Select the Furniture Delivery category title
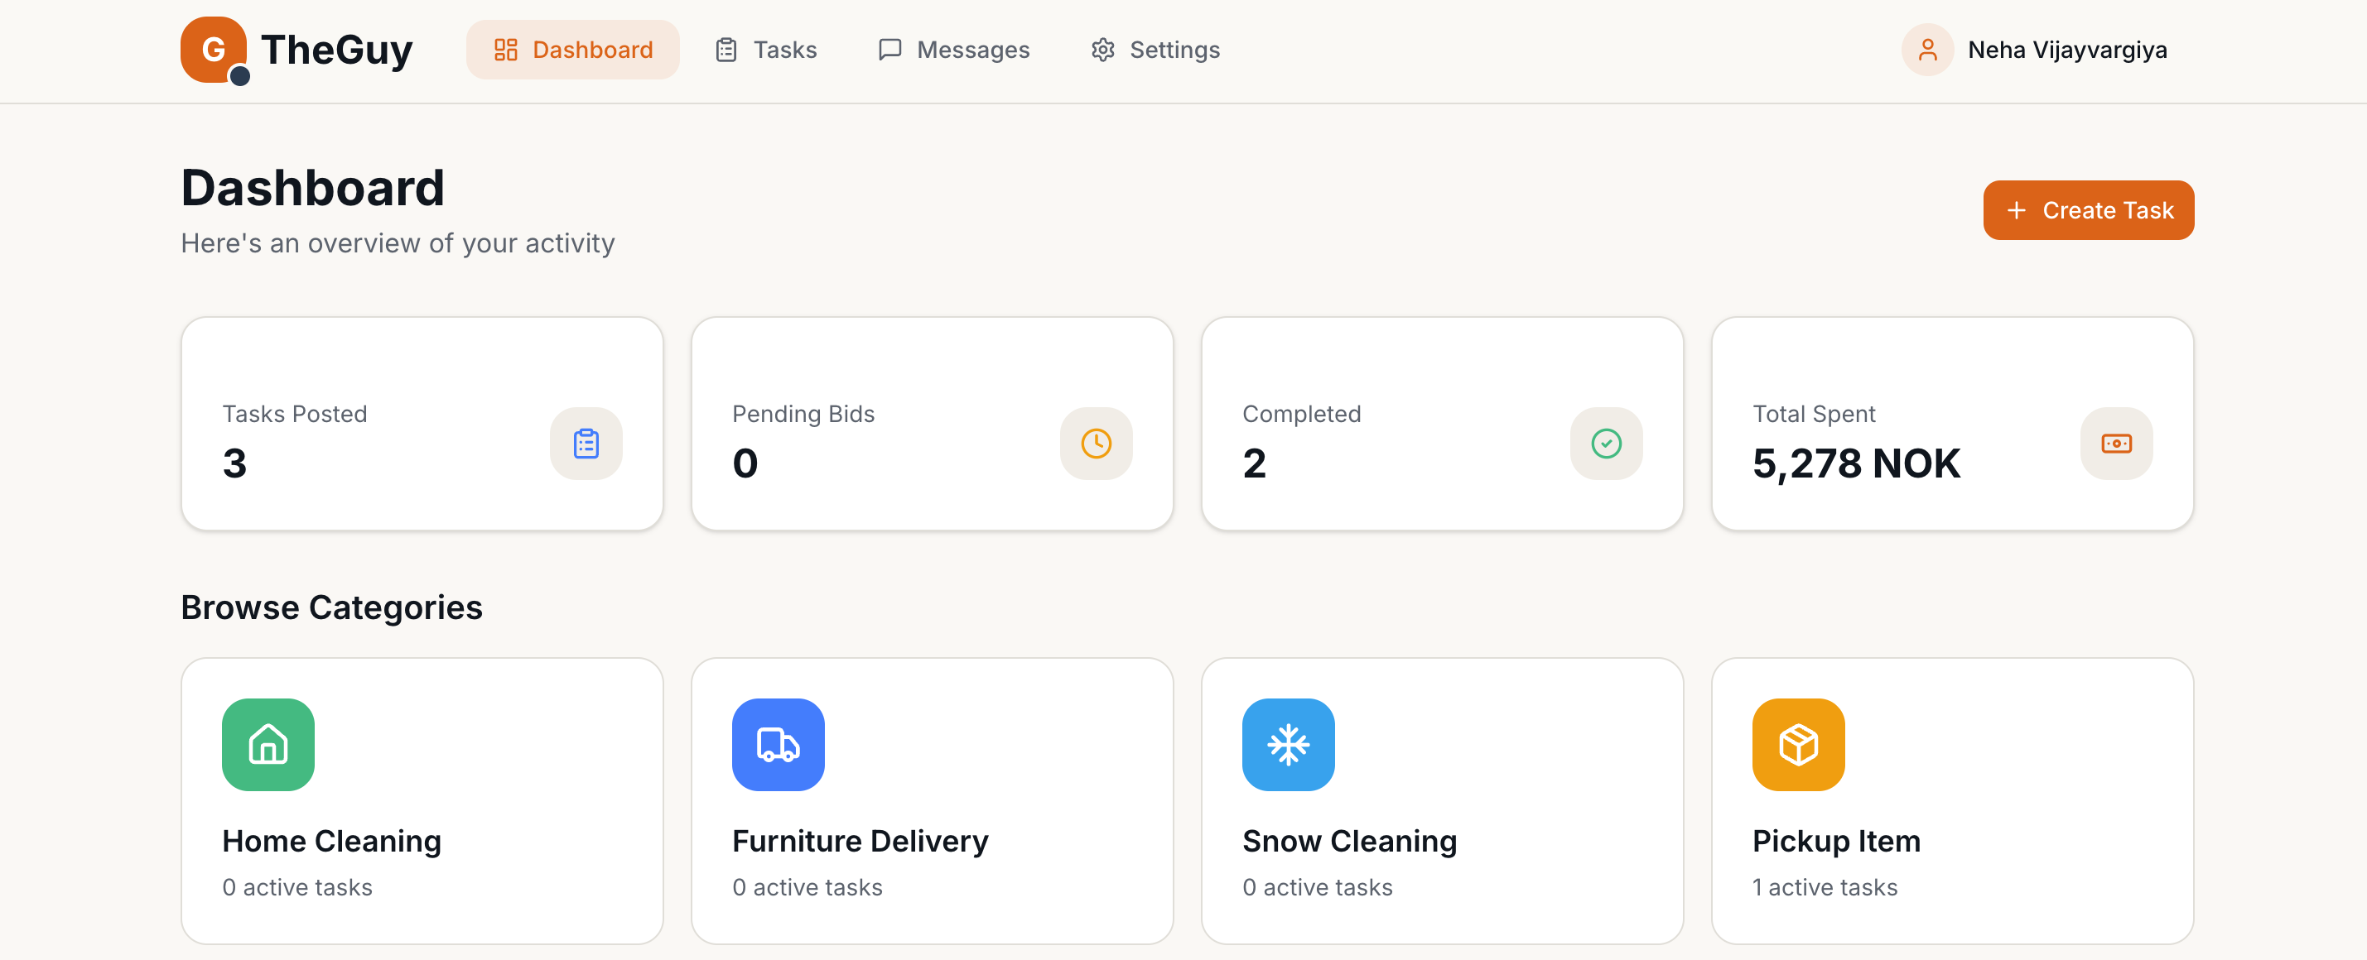Viewport: 2367px width, 960px height. pos(859,840)
